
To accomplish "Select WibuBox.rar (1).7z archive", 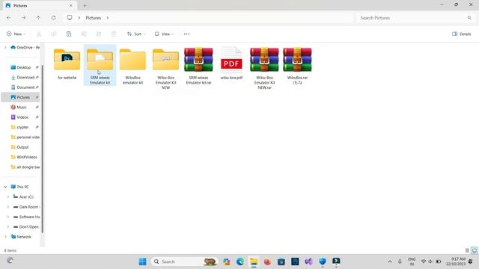I will (x=297, y=65).
